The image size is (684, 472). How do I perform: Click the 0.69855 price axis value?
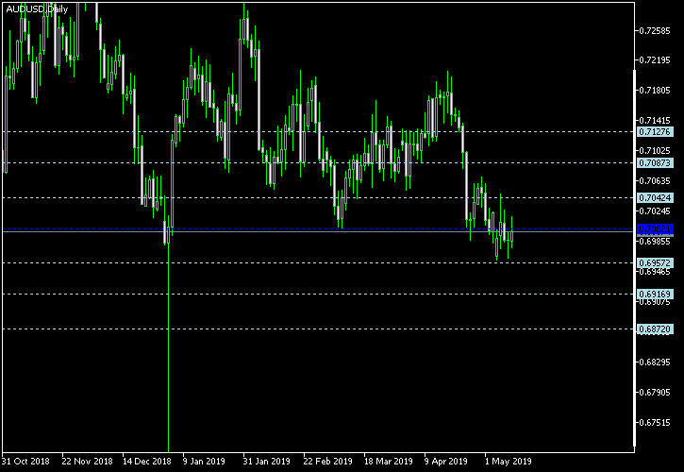click(x=655, y=242)
